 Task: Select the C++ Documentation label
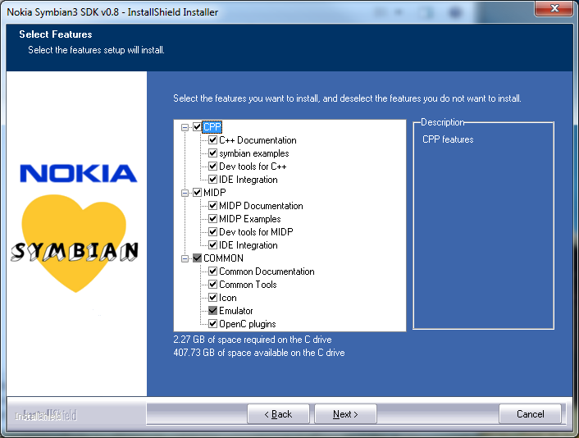tap(258, 140)
